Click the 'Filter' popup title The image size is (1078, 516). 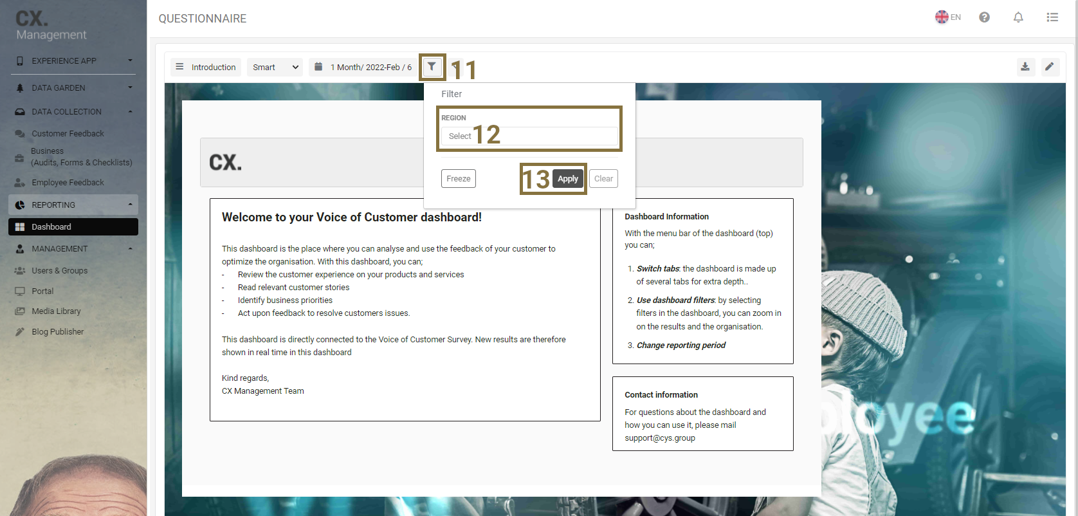click(452, 94)
